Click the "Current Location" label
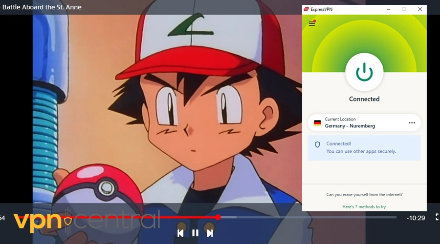 (340, 119)
